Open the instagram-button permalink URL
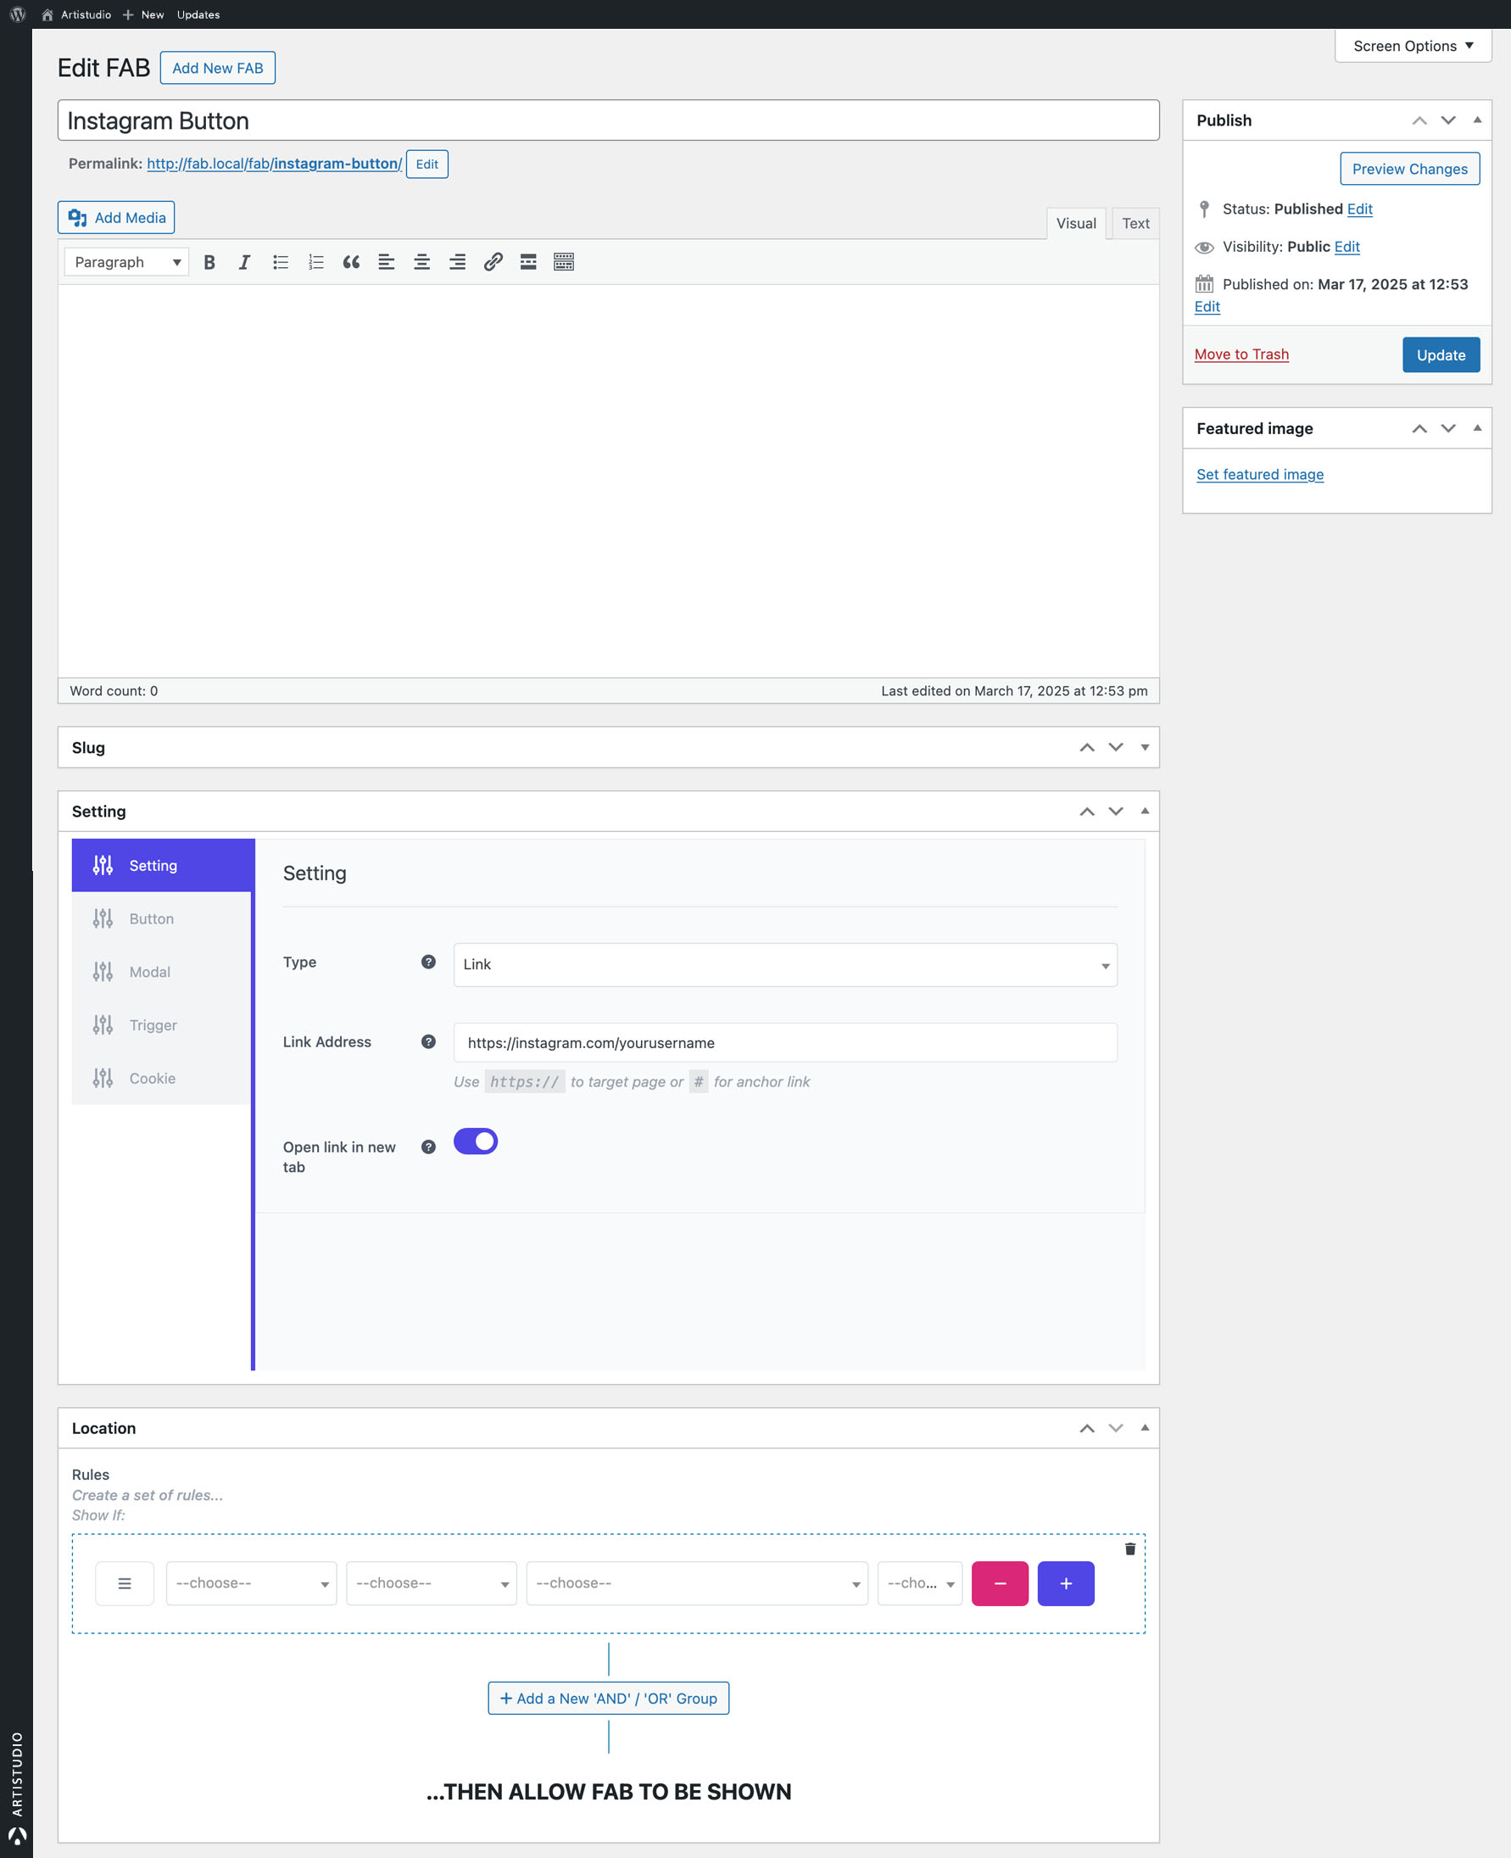The height and width of the screenshot is (1858, 1511). coord(274,164)
